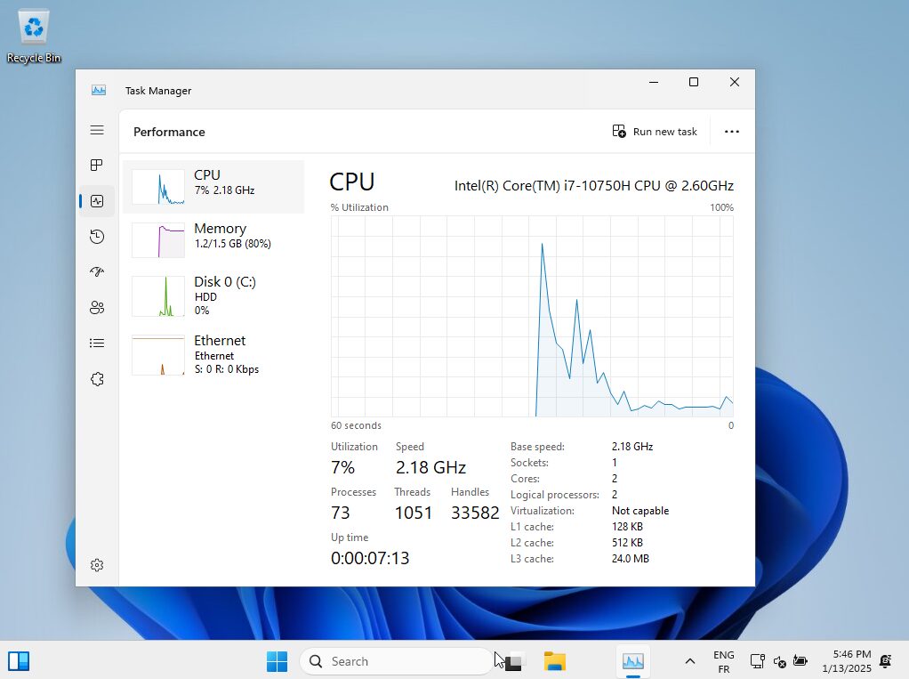Select the Disk 0 (C:) performance item
The width and height of the screenshot is (909, 679).
(x=213, y=295)
